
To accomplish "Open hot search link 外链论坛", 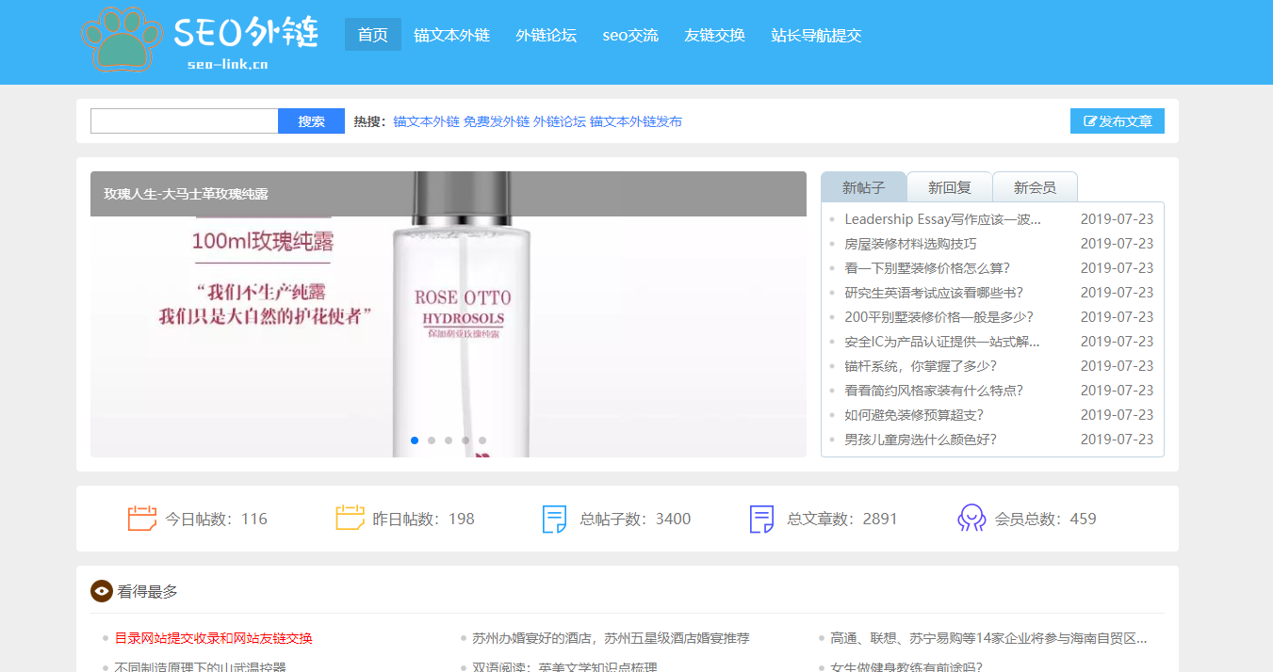I will click(x=560, y=121).
